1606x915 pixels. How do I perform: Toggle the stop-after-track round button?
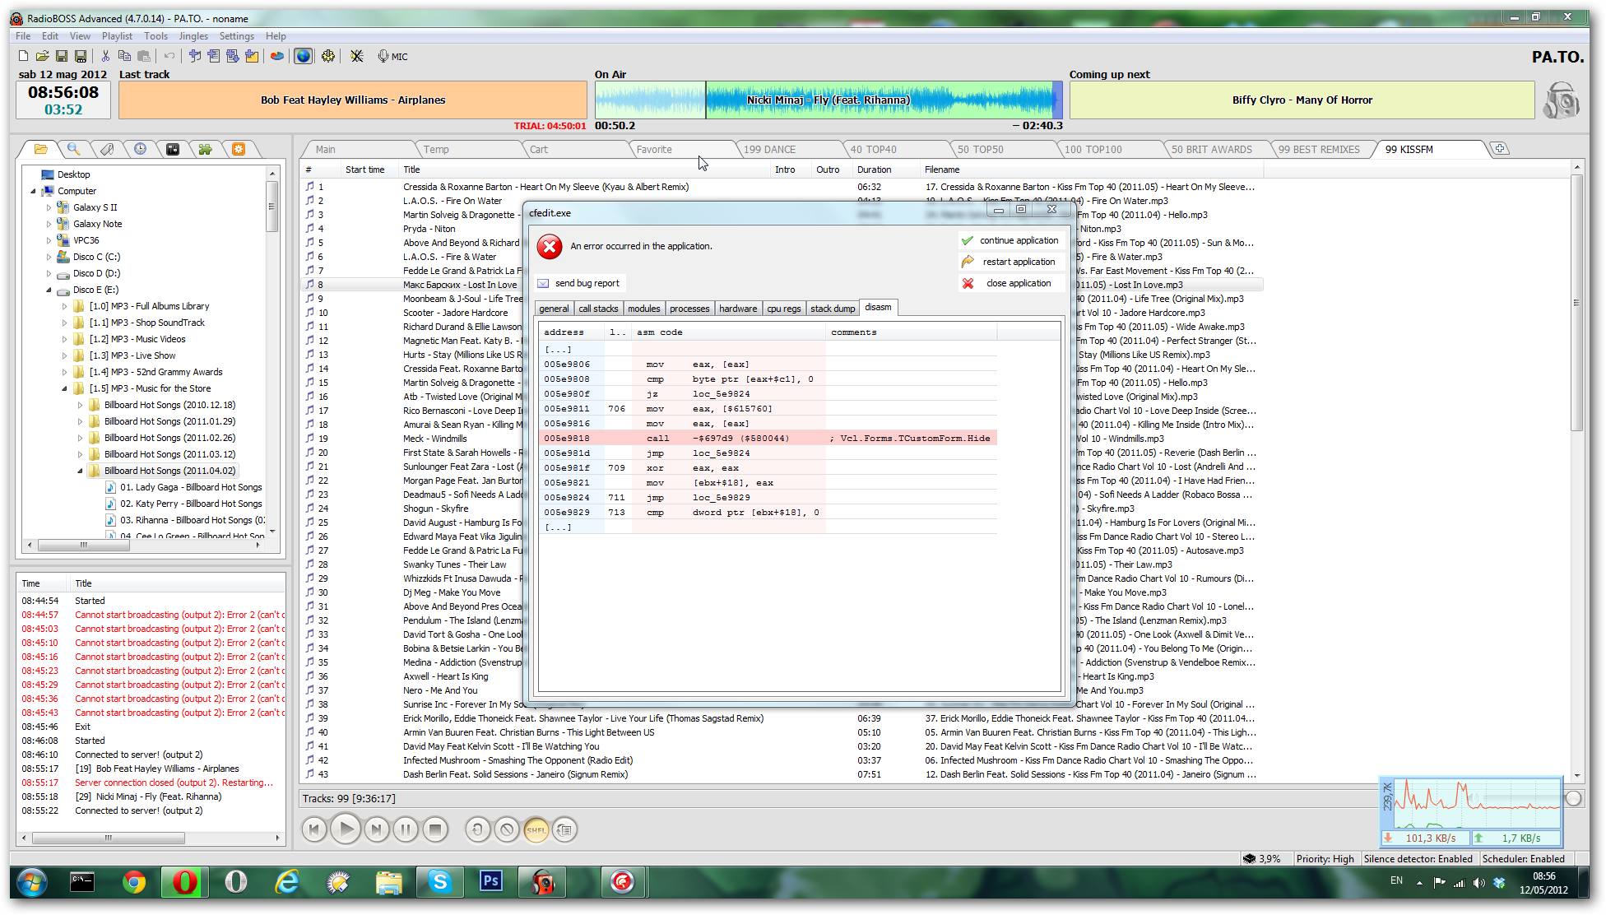pos(507,829)
